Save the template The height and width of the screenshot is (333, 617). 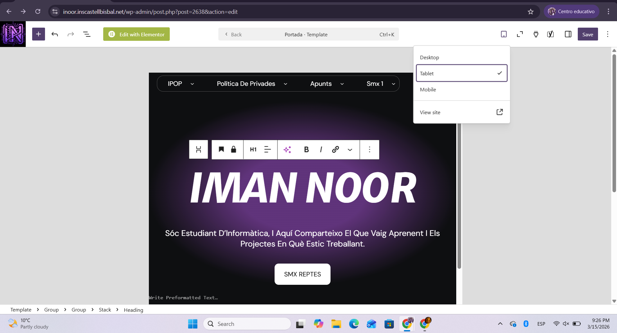587,34
